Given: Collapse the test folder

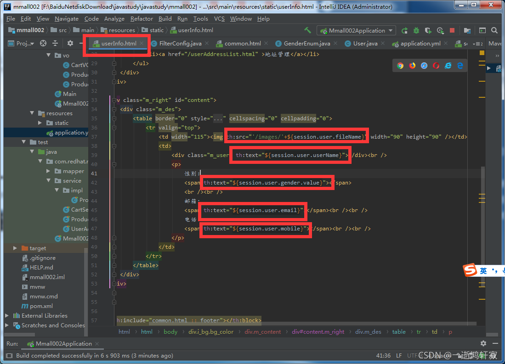Looking at the screenshot, I should click(x=23, y=142).
